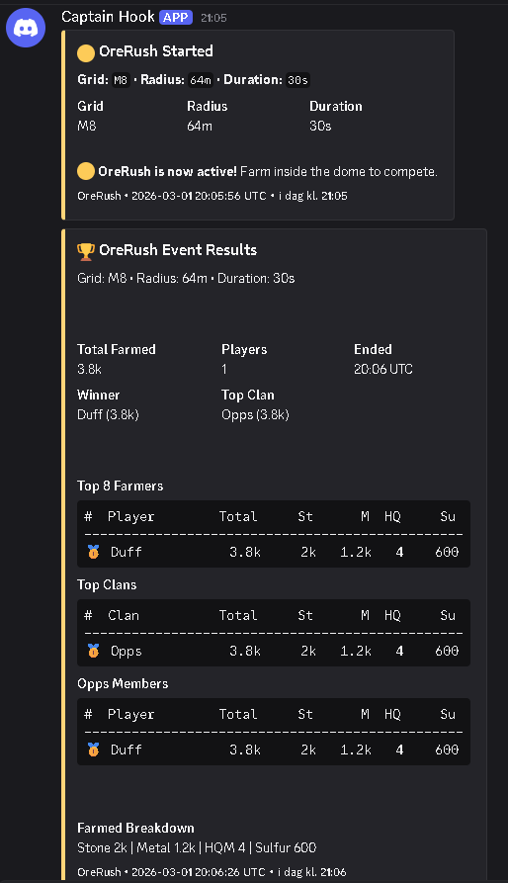Click the yellow circle beside OreRush is now active
Viewport: 508px width, 883px height.
tap(86, 171)
